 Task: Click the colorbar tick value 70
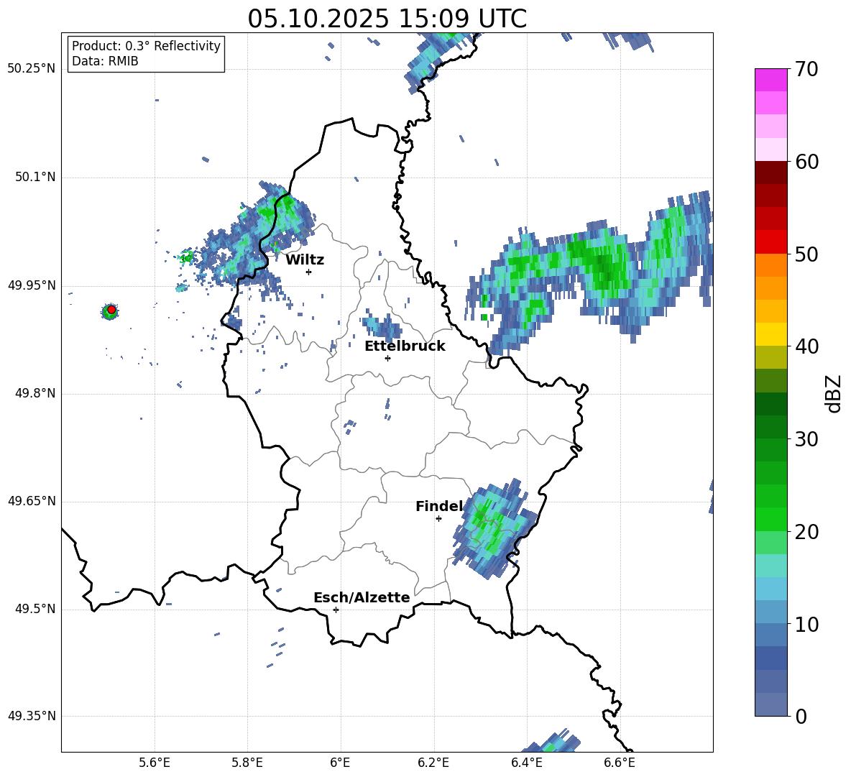(x=806, y=70)
